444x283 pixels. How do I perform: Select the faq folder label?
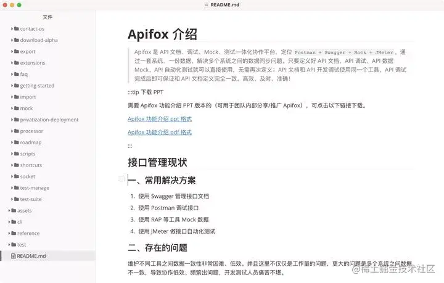[24, 74]
